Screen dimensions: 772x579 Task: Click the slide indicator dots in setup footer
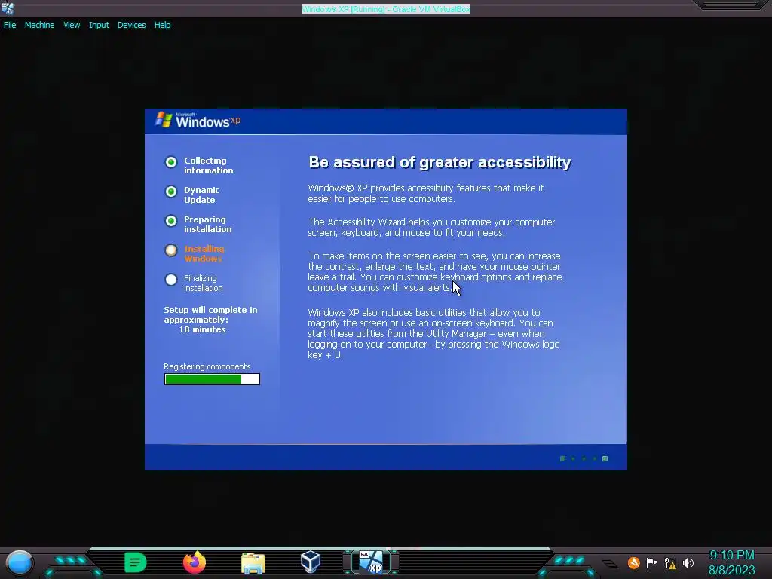click(x=584, y=459)
